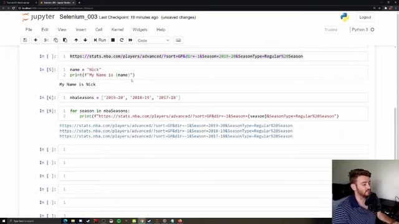This screenshot has width=399, height=224.
Task: Click the nbaSeasons list cell
Action: pos(213,98)
